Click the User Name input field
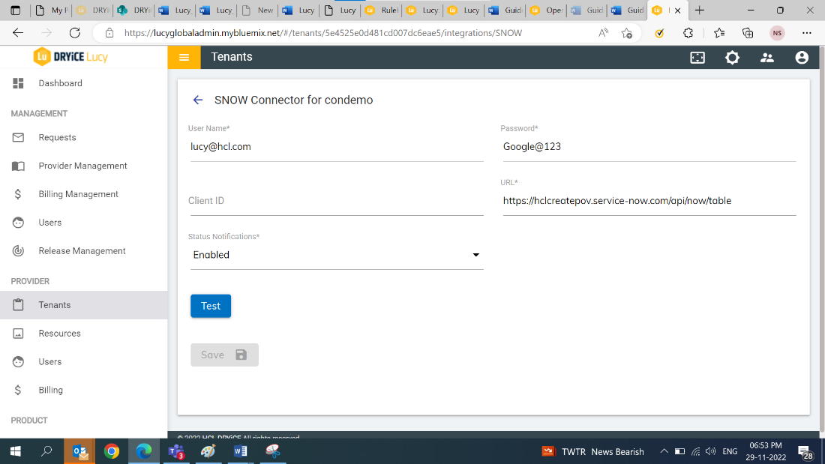This screenshot has height=464, width=825. (x=337, y=147)
